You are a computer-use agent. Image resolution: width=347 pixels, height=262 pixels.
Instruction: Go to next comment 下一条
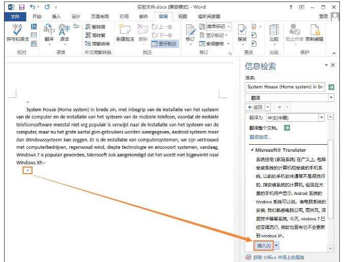point(162,35)
